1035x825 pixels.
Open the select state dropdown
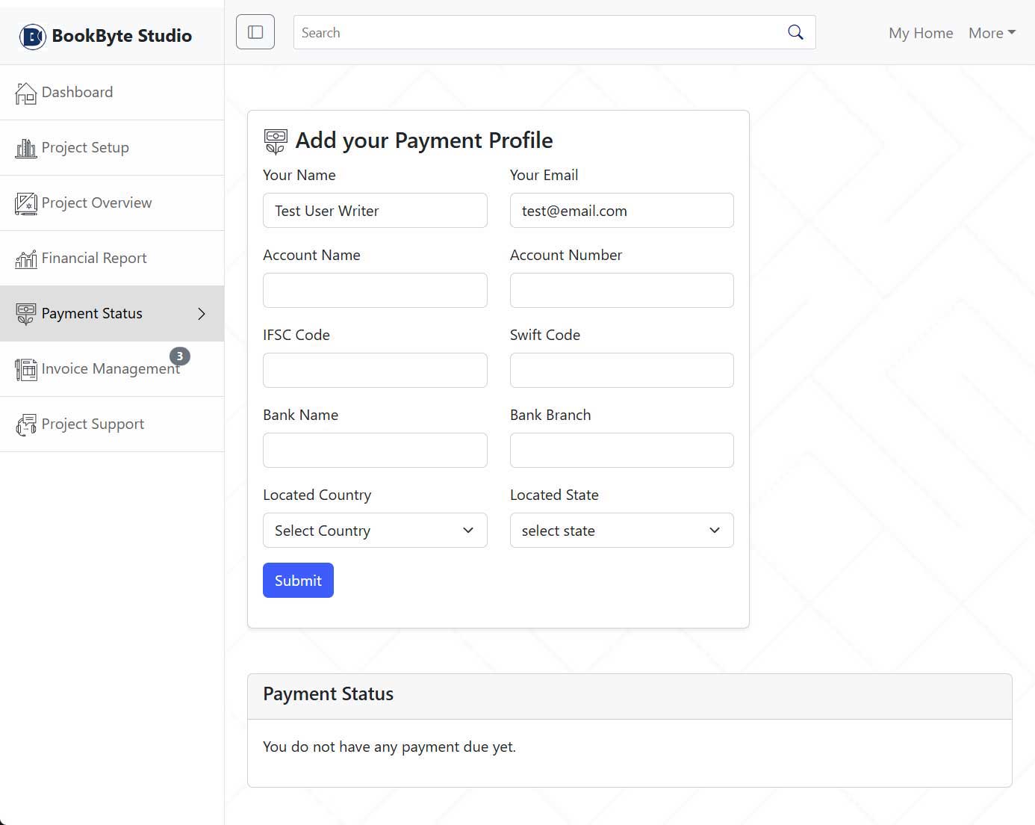click(x=621, y=531)
